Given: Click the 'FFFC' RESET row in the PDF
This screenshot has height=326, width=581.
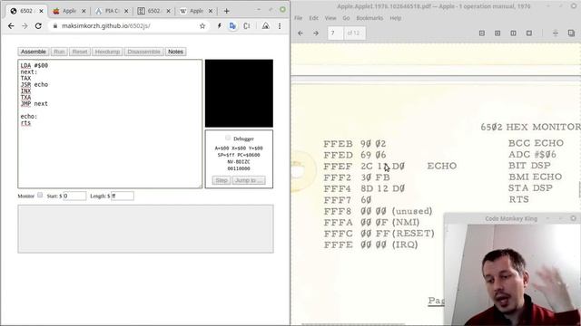Looking at the screenshot, I should tap(379, 234).
